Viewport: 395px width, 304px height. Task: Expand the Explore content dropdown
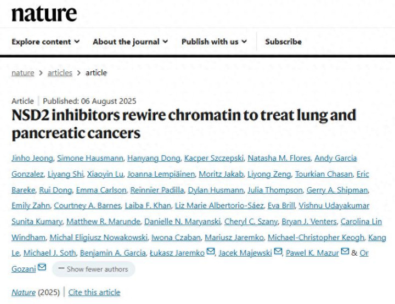click(46, 42)
